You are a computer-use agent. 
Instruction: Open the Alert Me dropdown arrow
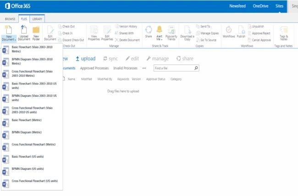(x=161, y=39)
